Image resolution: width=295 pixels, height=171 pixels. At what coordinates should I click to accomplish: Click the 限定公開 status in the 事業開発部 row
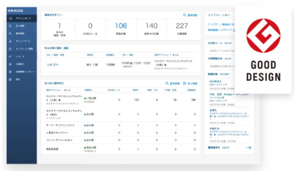pos(90,148)
